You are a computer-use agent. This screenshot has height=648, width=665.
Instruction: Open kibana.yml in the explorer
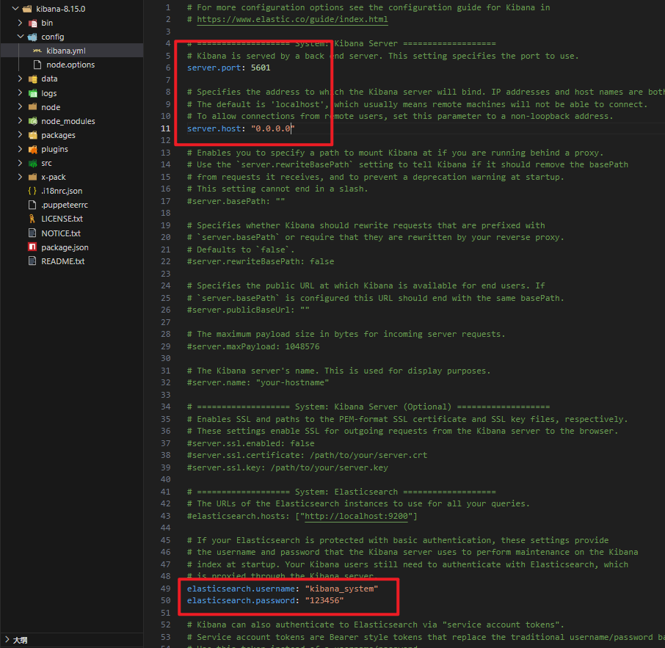[66, 51]
